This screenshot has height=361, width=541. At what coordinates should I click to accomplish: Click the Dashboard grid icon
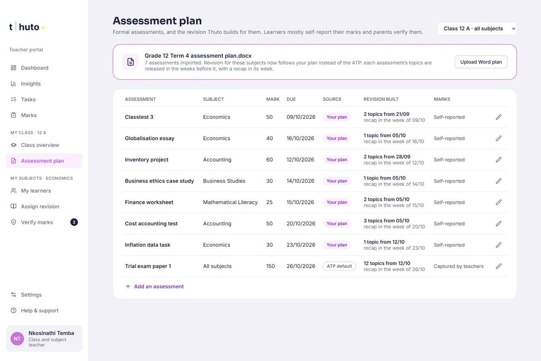[x=14, y=68]
